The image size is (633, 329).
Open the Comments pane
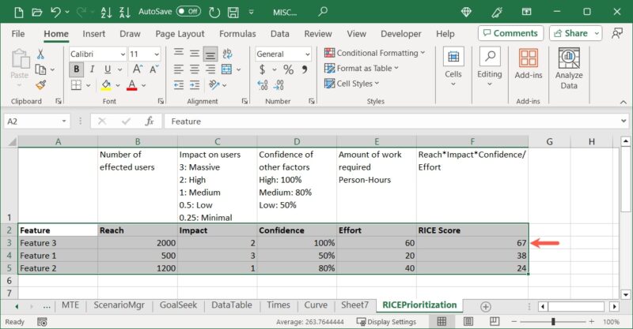tap(510, 33)
